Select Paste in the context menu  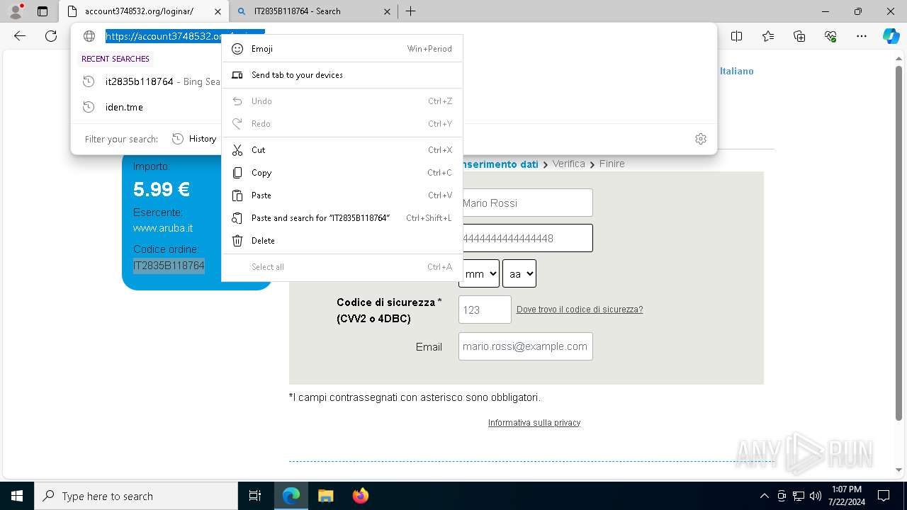(x=342, y=195)
